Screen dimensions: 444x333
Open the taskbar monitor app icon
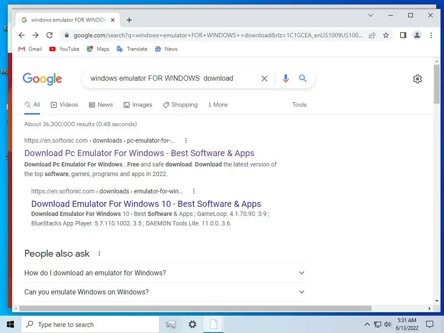[x=171, y=324]
